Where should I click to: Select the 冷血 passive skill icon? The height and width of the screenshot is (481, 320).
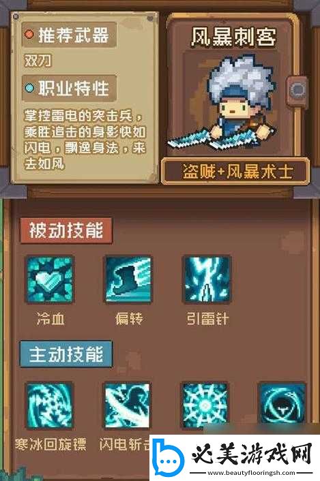pyautogui.click(x=50, y=279)
